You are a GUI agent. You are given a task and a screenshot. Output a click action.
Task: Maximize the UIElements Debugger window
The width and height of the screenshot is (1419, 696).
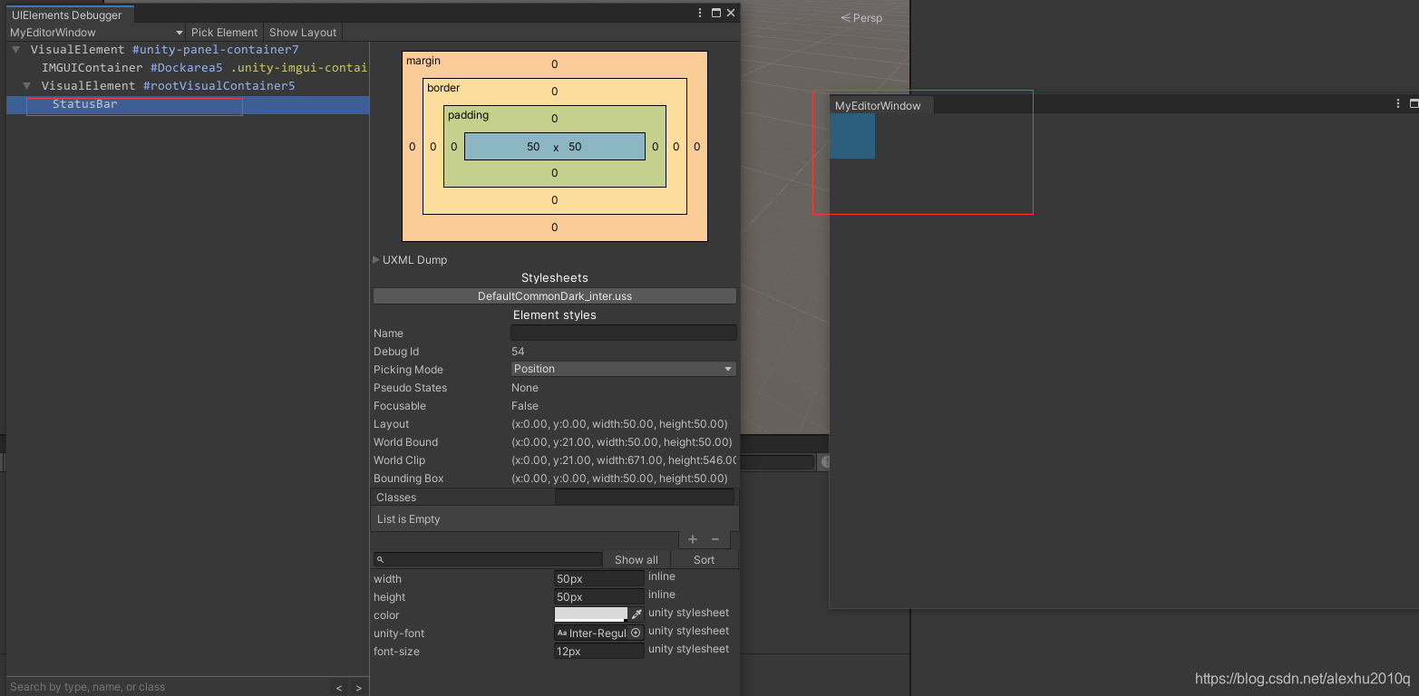716,14
